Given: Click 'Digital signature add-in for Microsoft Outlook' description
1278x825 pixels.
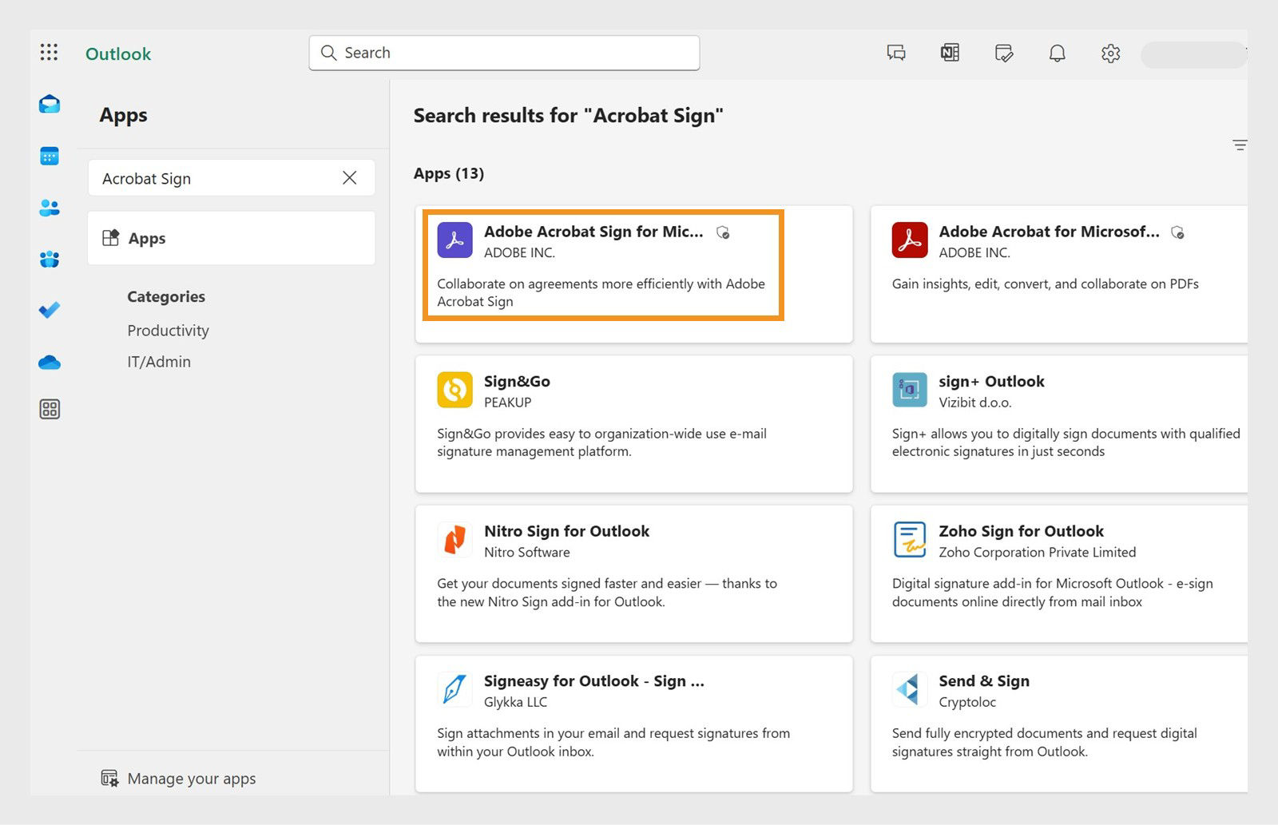Looking at the screenshot, I should click(1053, 593).
